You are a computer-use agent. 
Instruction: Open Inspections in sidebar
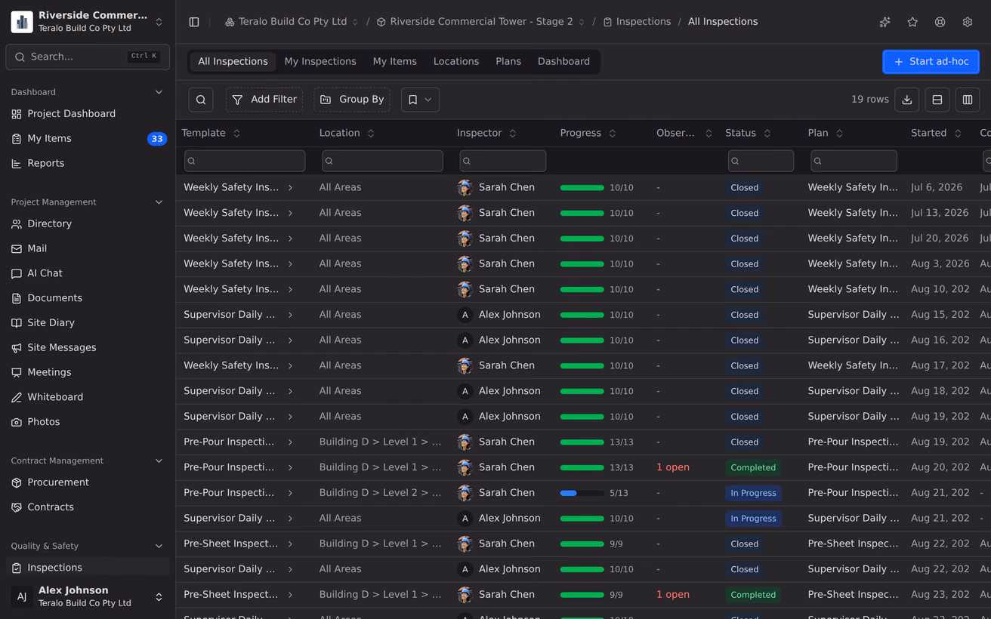tap(88, 568)
